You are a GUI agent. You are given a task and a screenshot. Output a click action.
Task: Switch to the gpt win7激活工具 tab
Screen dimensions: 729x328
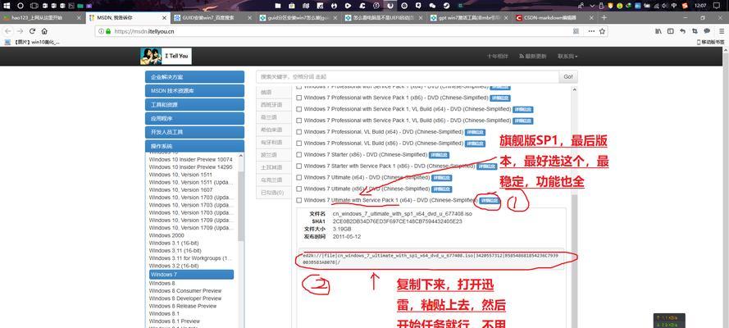click(x=470, y=18)
